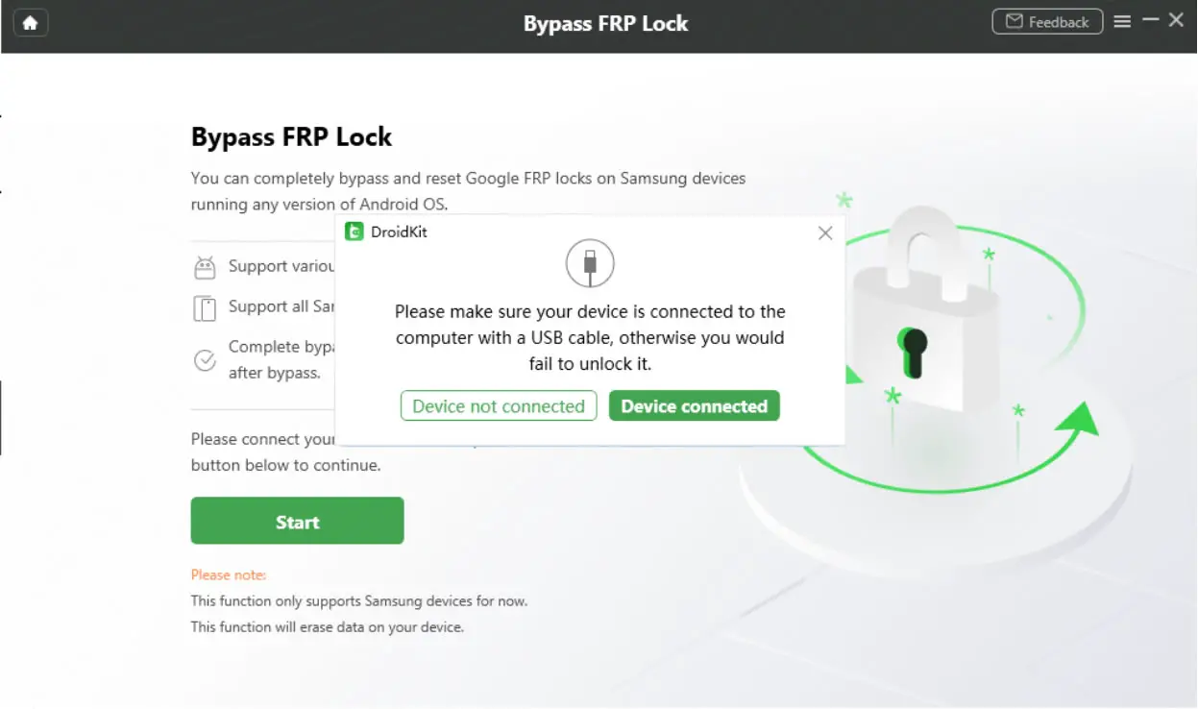Open the hamburger menu in title bar
This screenshot has width=1198, height=709.
pos(1122,21)
